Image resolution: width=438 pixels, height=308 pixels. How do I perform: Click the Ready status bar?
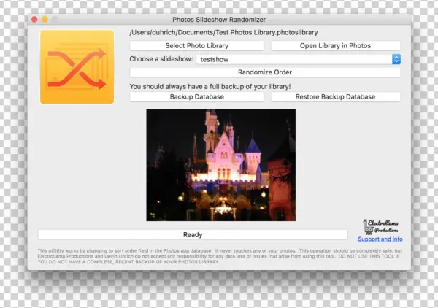[193, 234]
